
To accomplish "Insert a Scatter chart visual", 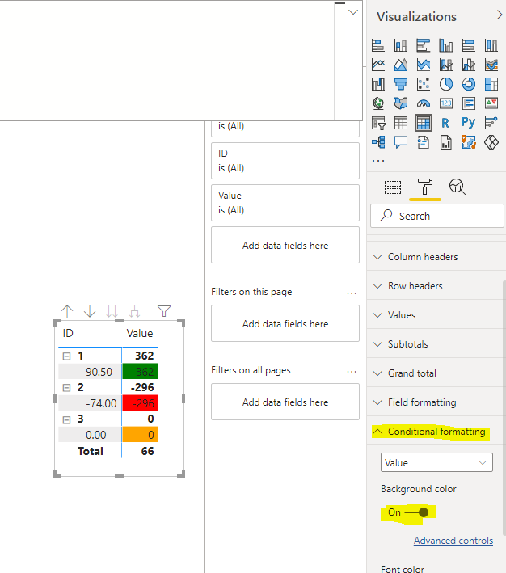I will point(424,84).
